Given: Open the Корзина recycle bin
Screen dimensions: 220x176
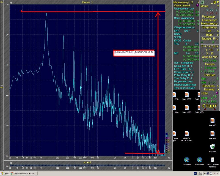Looking at the screenshot, I should [212, 148].
